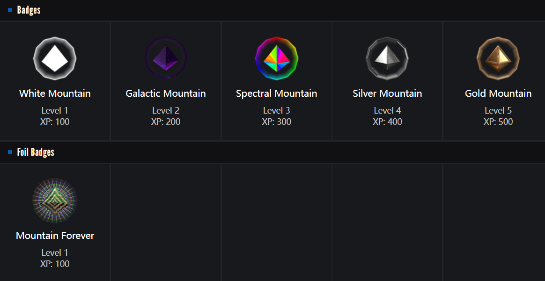Image resolution: width=545 pixels, height=281 pixels.
Task: Click the blue square beside Badges header
Action: tap(10, 10)
